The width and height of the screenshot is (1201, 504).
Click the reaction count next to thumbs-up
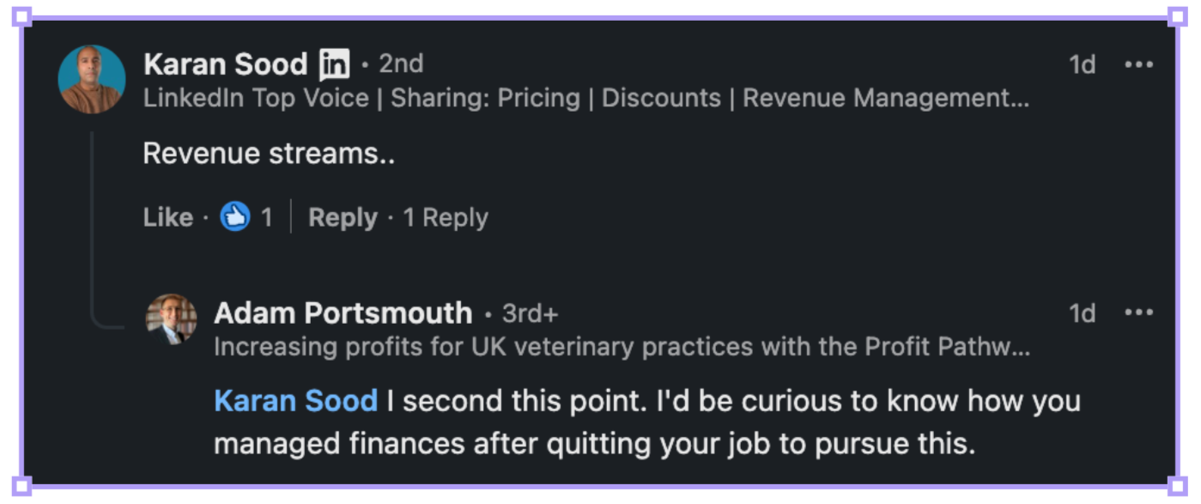(267, 217)
